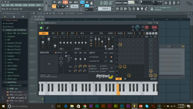Click the one-click audio recording microphone icon
This screenshot has width=193, height=109.
[174, 3]
